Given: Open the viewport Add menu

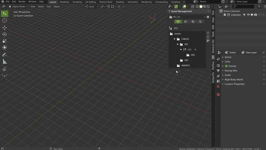Looking at the screenshot, I should coord(49,7).
